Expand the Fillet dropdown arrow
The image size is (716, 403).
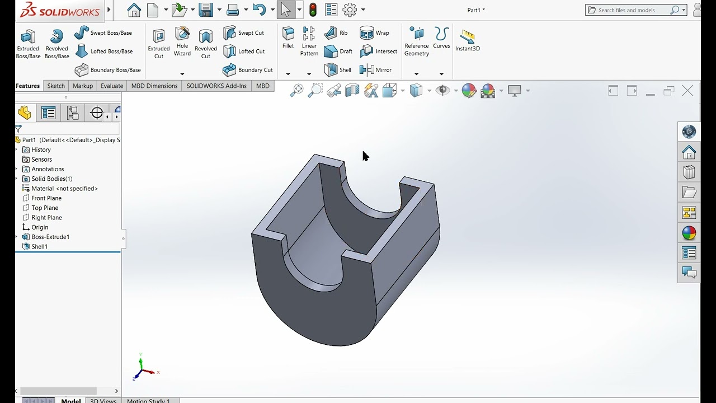click(288, 74)
